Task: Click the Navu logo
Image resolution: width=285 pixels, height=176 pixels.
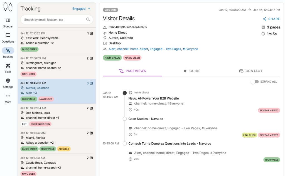Action: [8, 7]
